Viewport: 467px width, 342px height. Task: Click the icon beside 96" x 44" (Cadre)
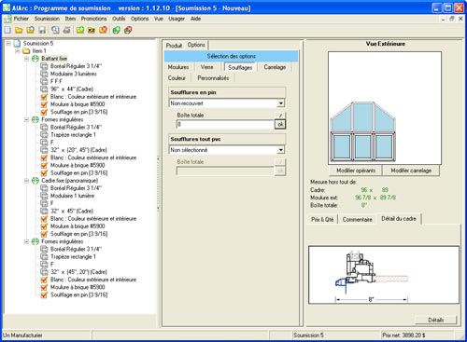point(44,89)
